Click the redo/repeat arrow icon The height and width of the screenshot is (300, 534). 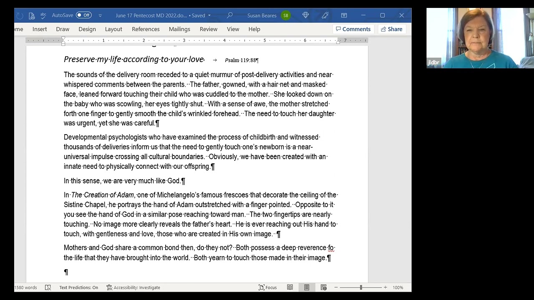coord(19,15)
